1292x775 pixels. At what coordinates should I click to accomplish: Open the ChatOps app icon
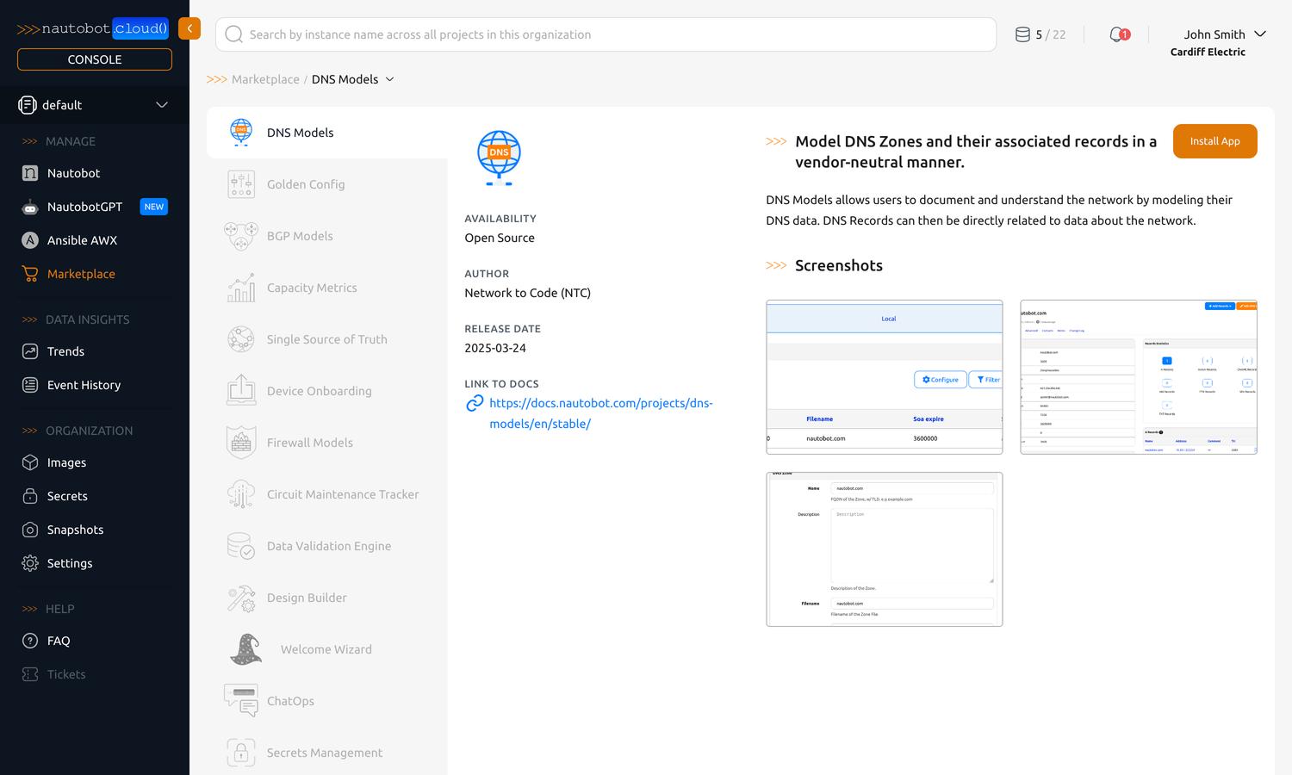(241, 701)
